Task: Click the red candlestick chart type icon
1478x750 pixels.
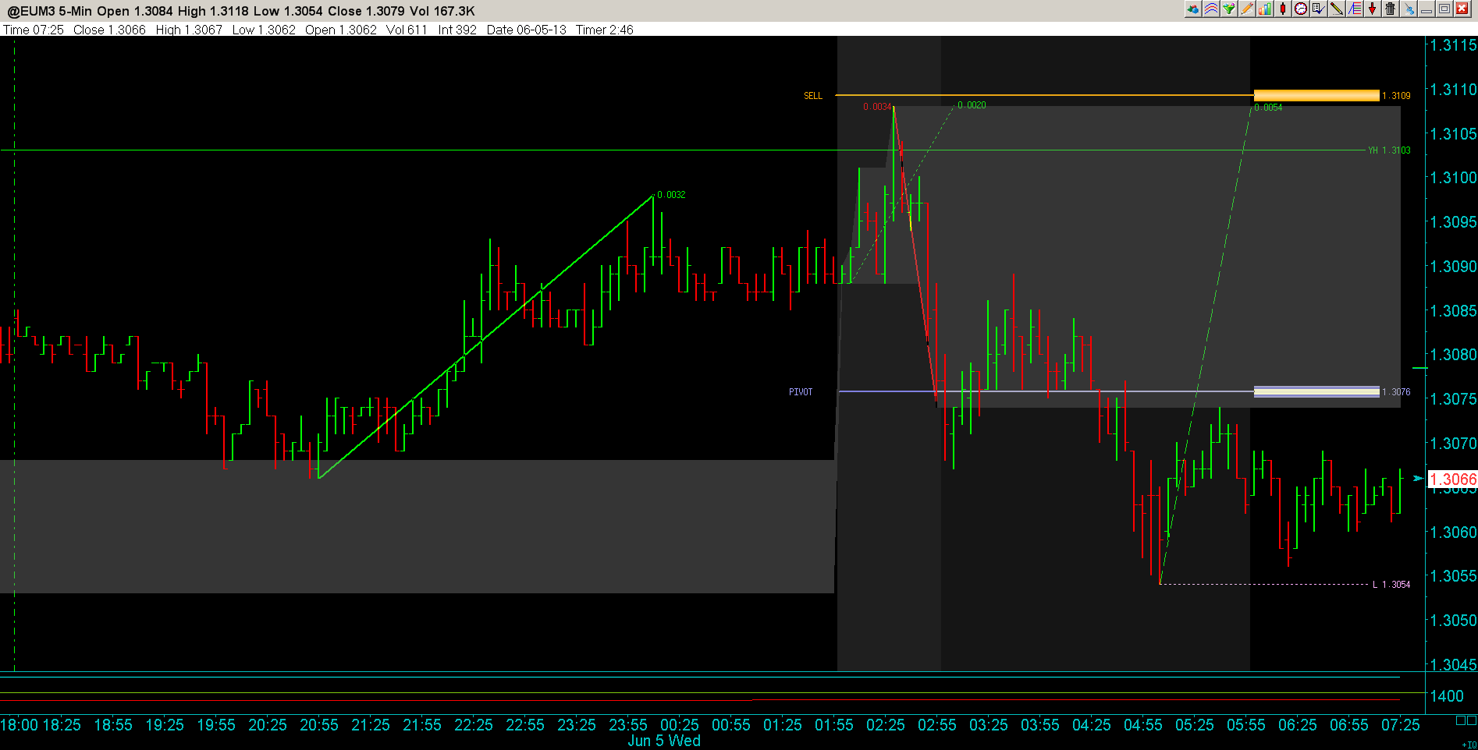Action: 1282,9
